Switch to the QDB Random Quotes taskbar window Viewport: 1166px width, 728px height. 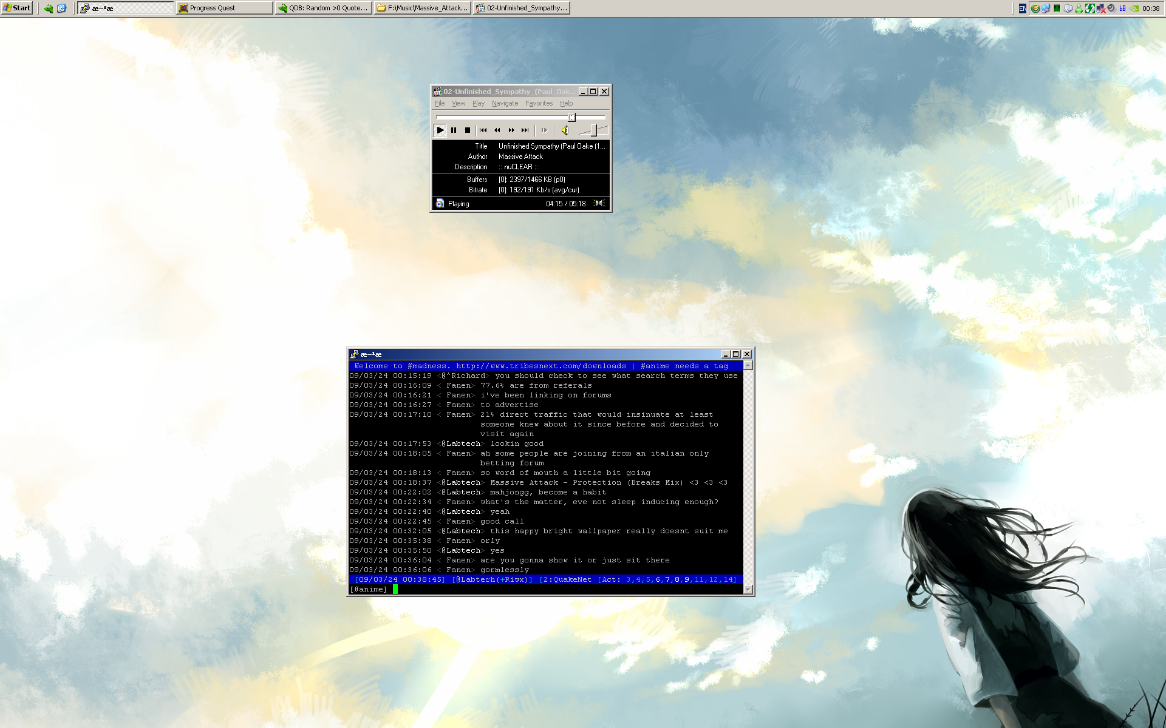[x=323, y=8]
